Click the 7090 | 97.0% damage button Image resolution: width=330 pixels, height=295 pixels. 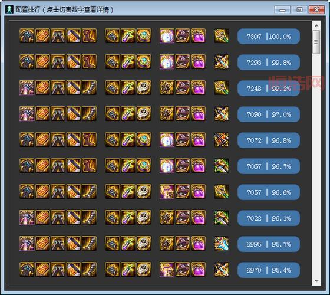[269, 114]
